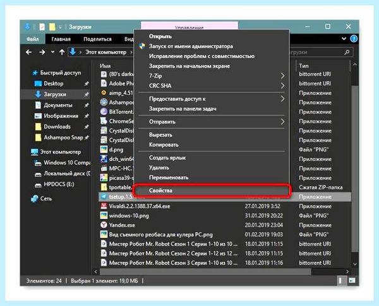This screenshot has height=306, width=379.
Task: Sort by the Имя column header
Action: click(x=105, y=66)
